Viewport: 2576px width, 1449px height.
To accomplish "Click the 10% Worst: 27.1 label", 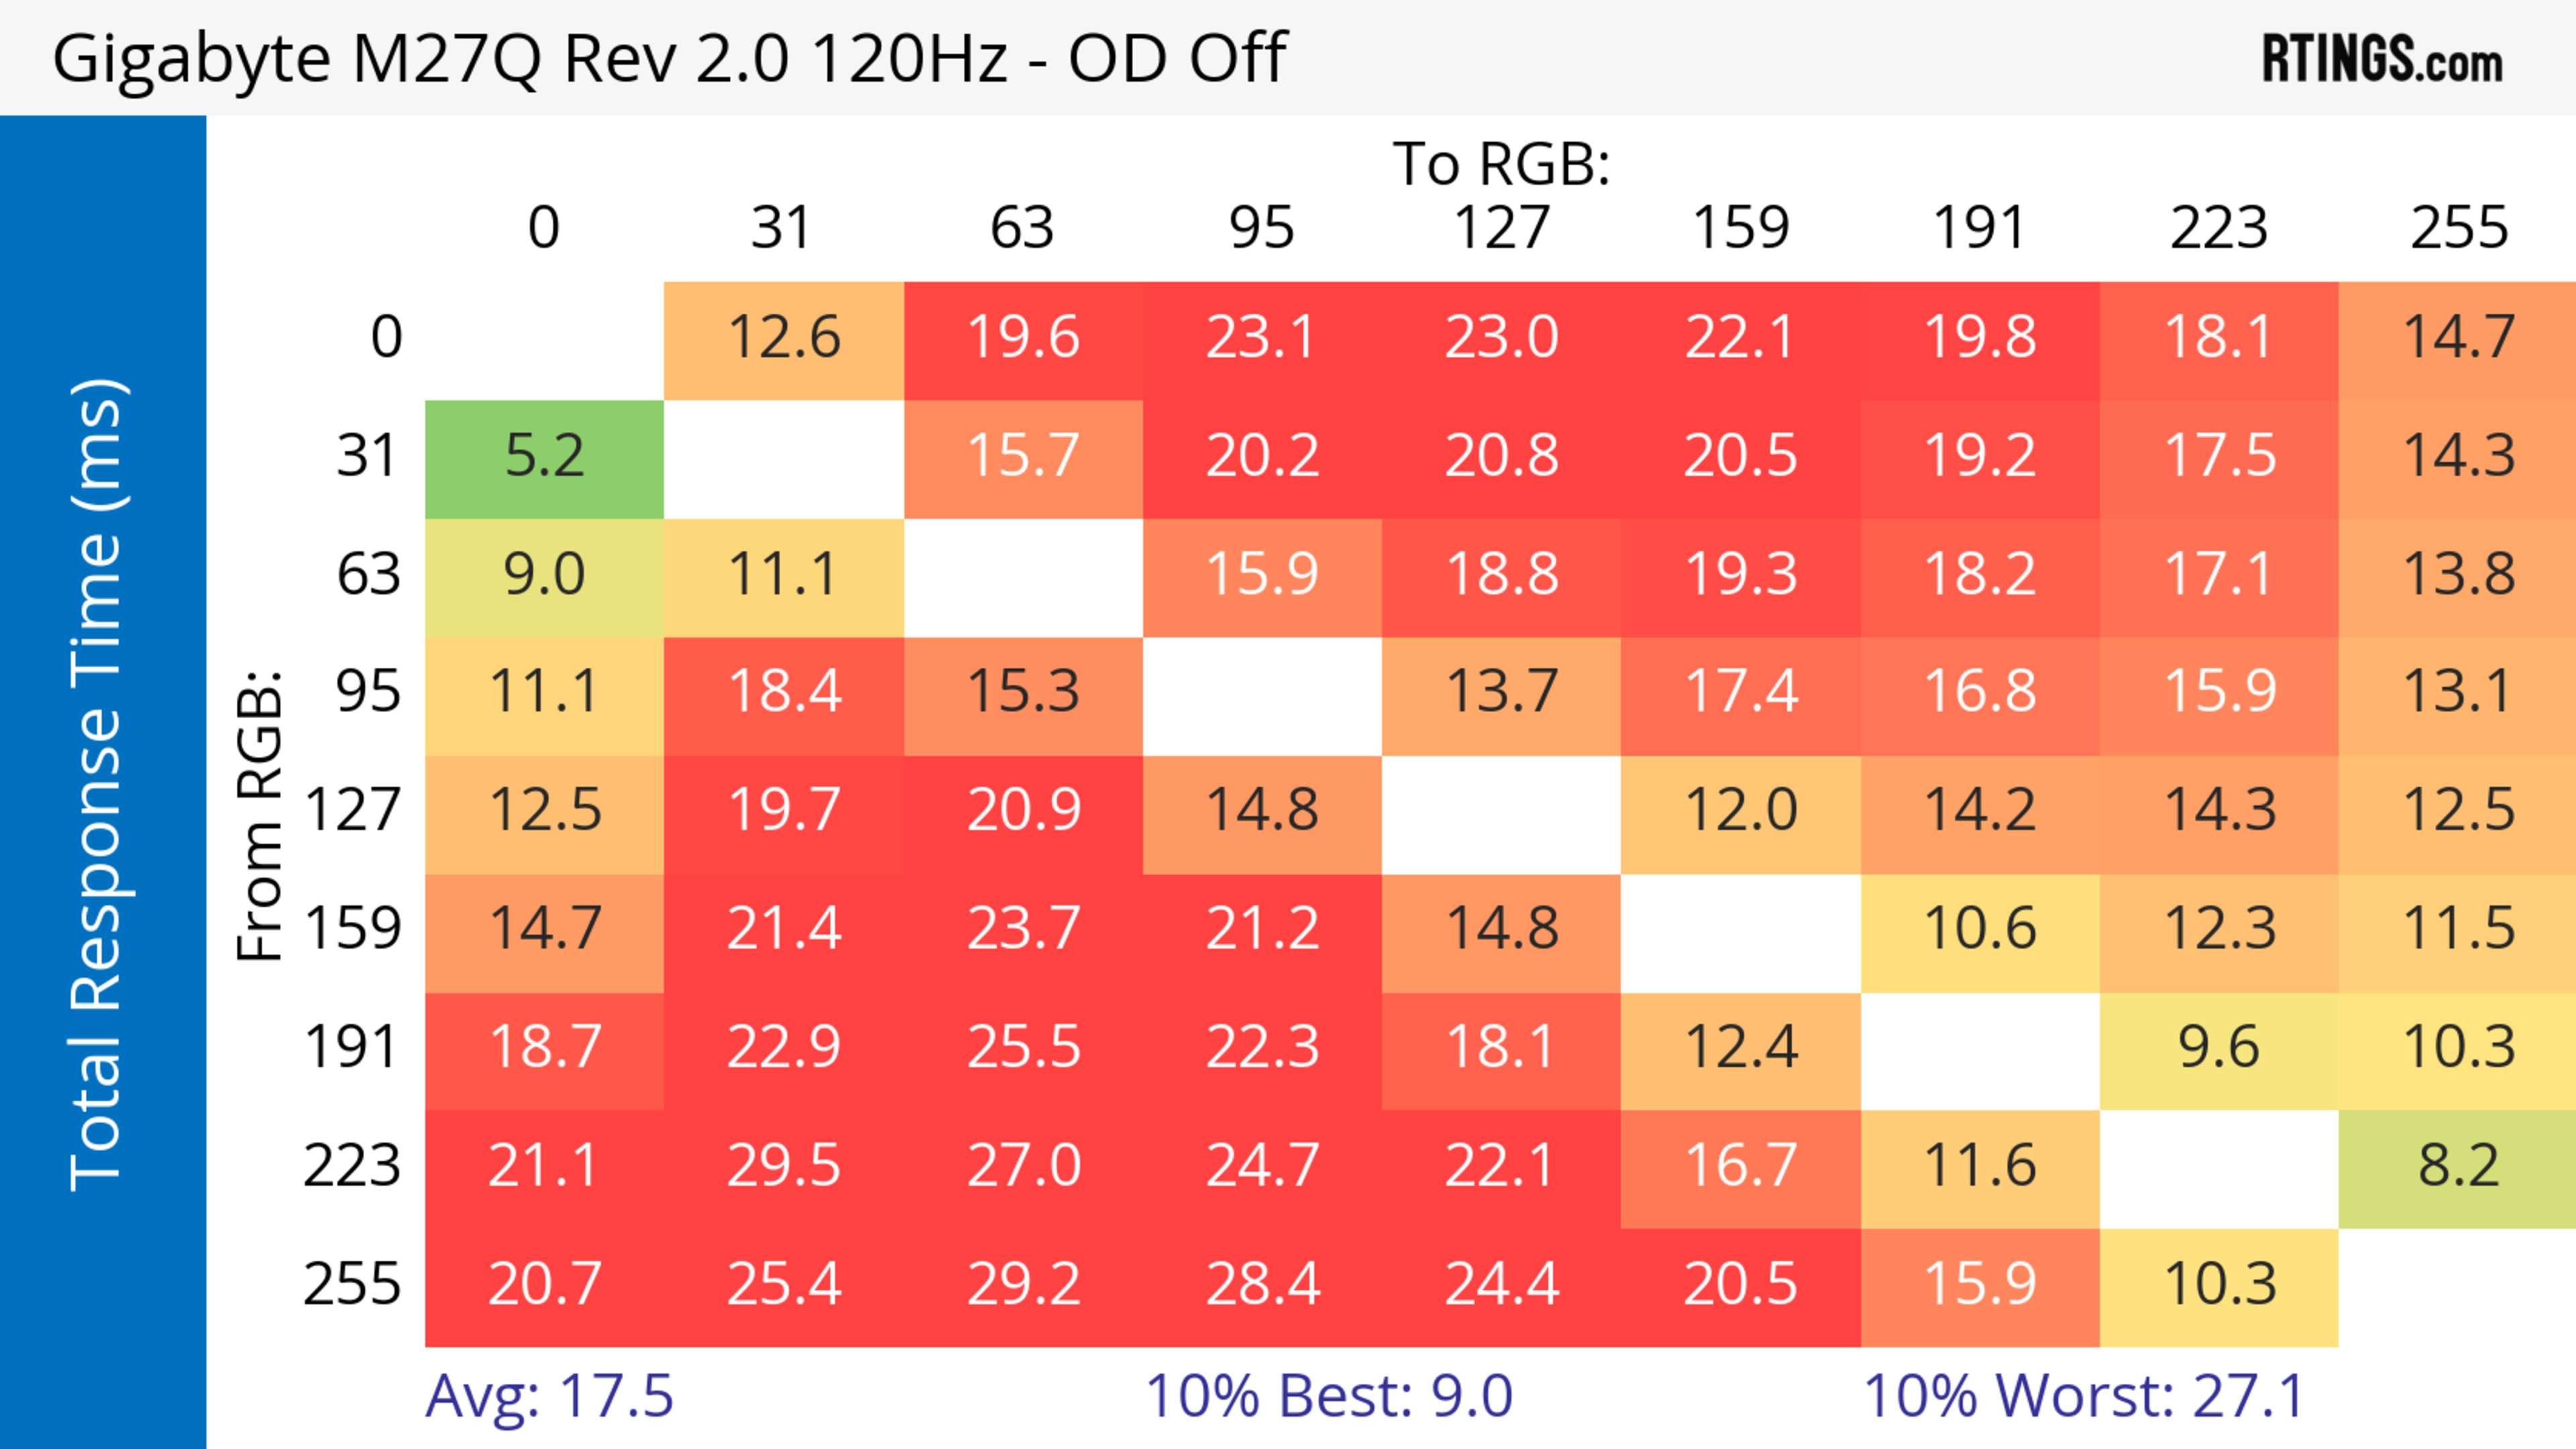I will point(2084,1396).
